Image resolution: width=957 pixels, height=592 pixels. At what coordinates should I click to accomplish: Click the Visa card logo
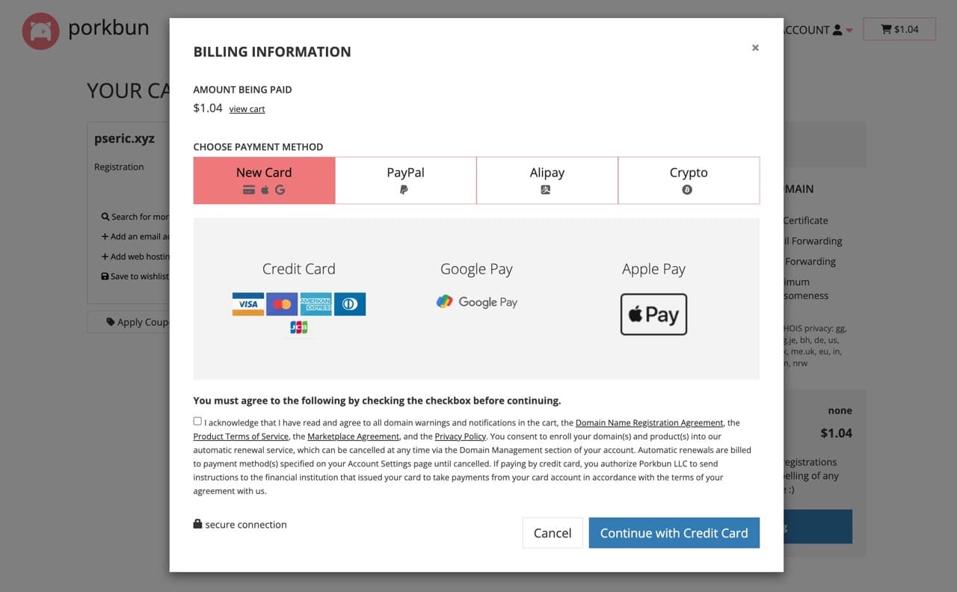coord(248,304)
